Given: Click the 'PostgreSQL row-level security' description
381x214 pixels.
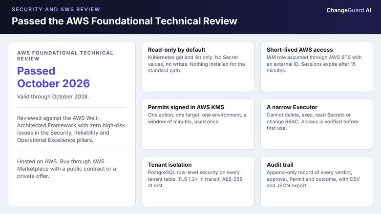Looking at the screenshot, I should [195, 179].
